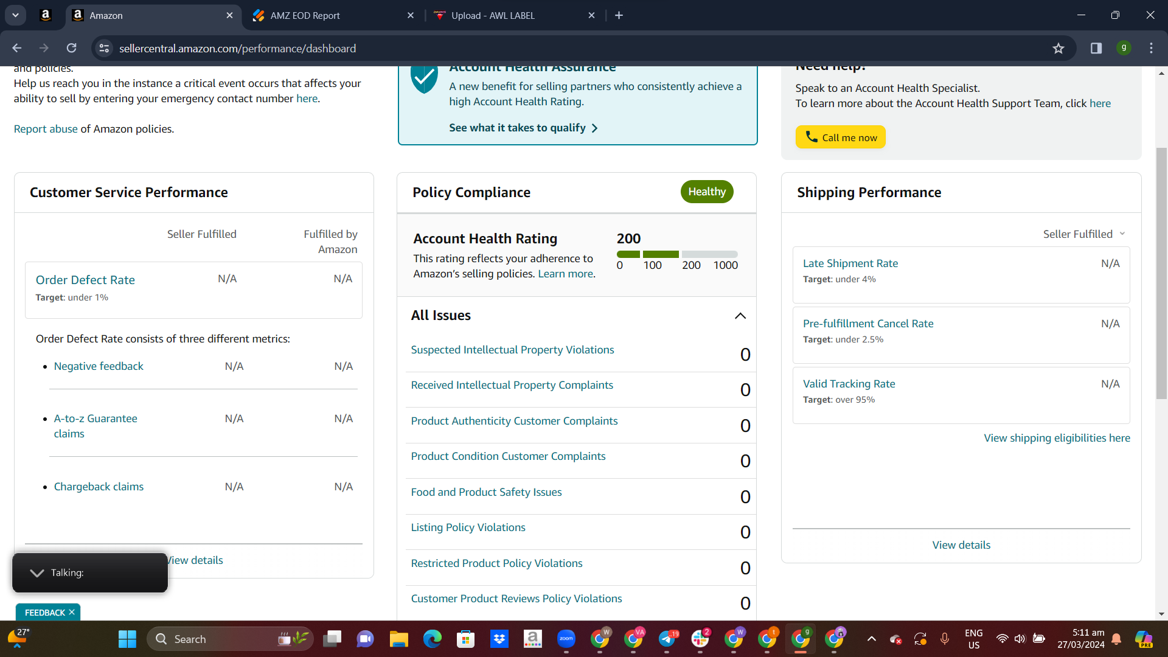Open Slack from the taskbar
The height and width of the screenshot is (657, 1168).
(x=700, y=639)
